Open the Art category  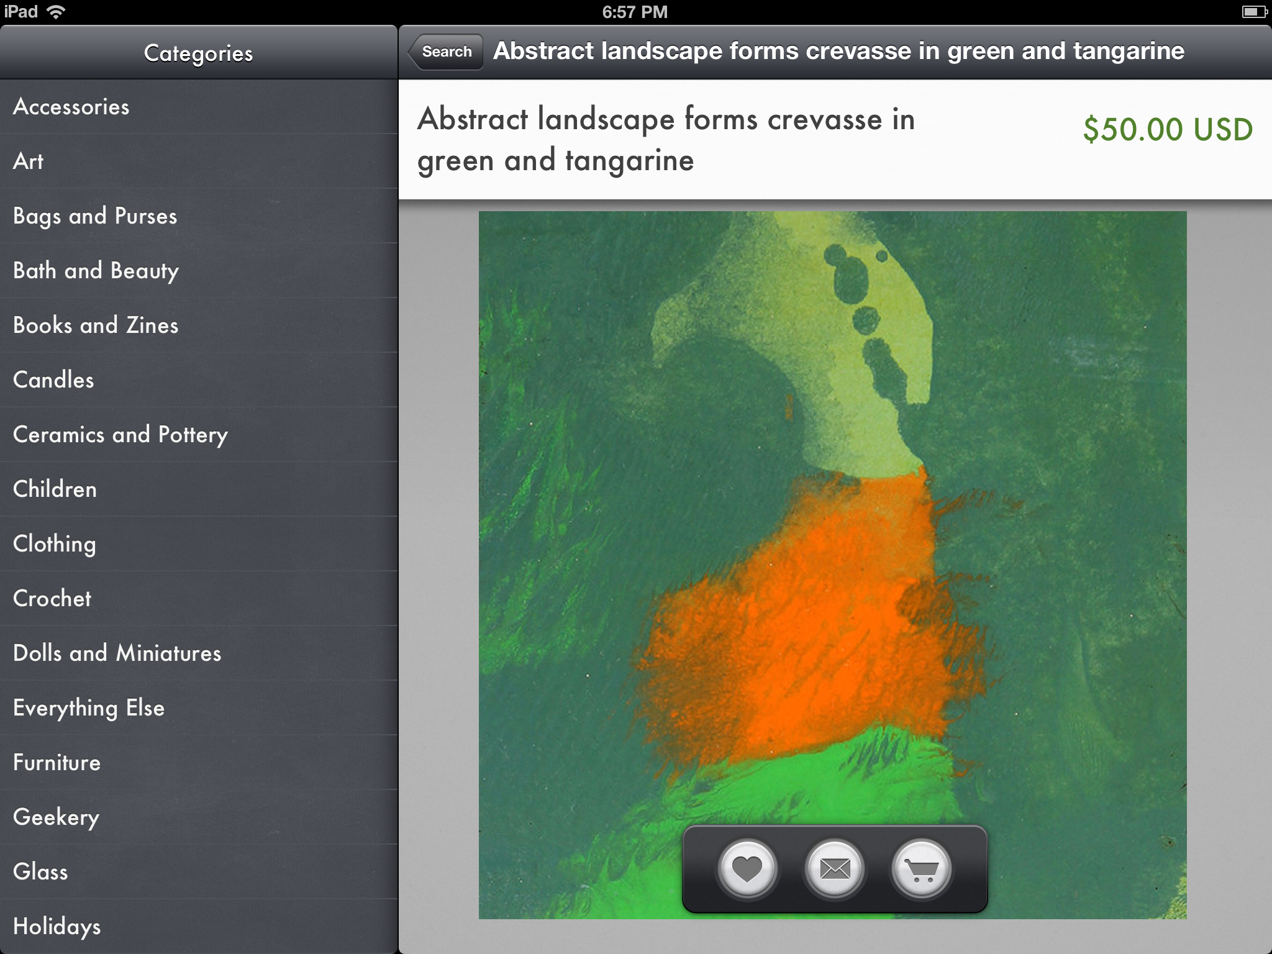[x=199, y=161]
